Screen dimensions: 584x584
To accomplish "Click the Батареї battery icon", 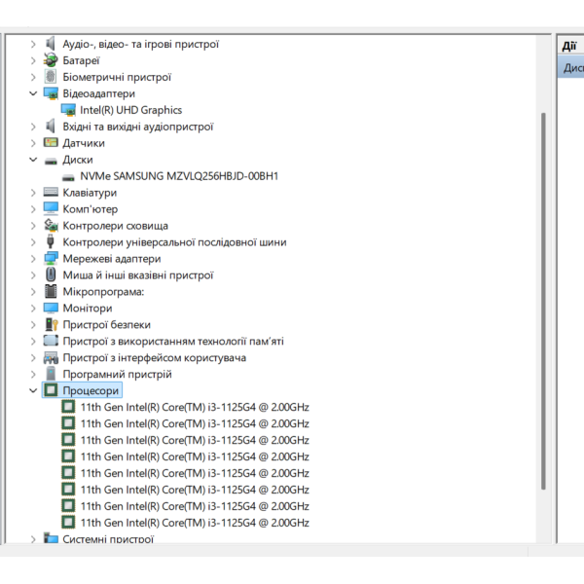I will 51,60.
